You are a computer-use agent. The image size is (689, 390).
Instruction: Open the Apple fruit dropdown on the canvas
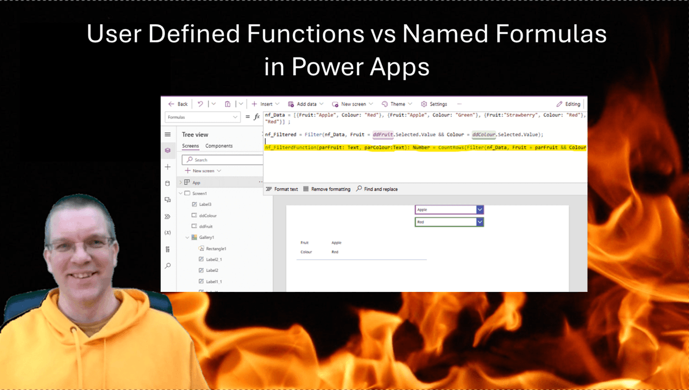pos(479,209)
